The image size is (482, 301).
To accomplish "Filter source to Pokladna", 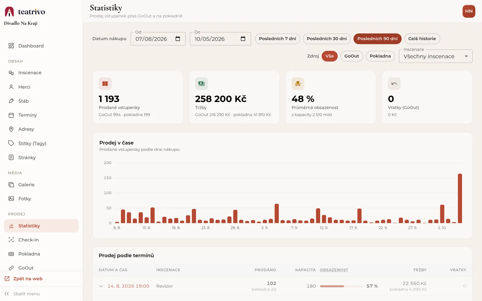I will point(380,56).
